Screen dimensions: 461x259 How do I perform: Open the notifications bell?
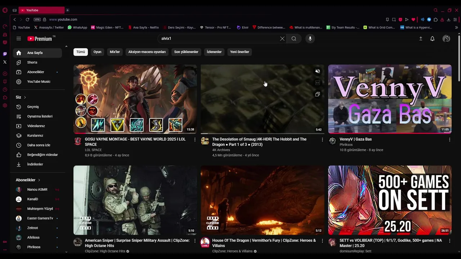[x=433, y=38]
